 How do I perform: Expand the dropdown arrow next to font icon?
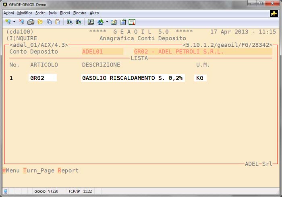click(x=107, y=22)
